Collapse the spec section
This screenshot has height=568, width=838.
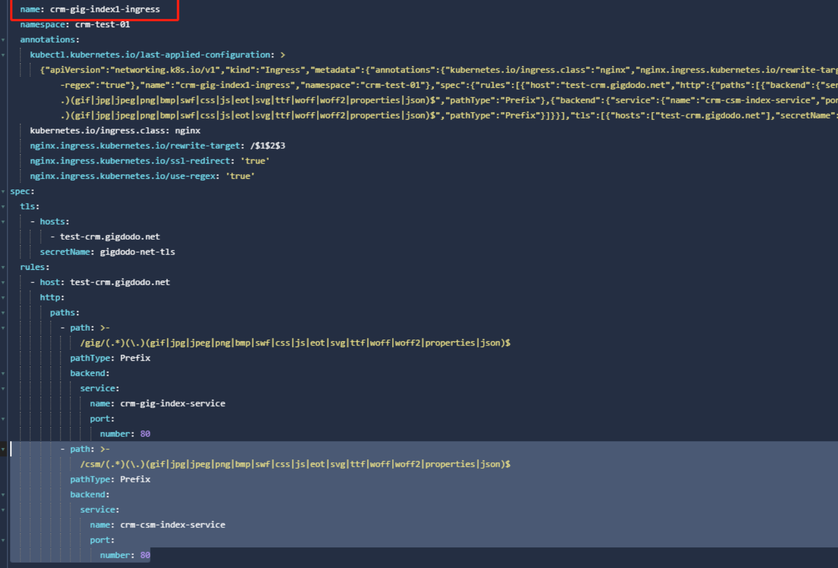click(4, 191)
